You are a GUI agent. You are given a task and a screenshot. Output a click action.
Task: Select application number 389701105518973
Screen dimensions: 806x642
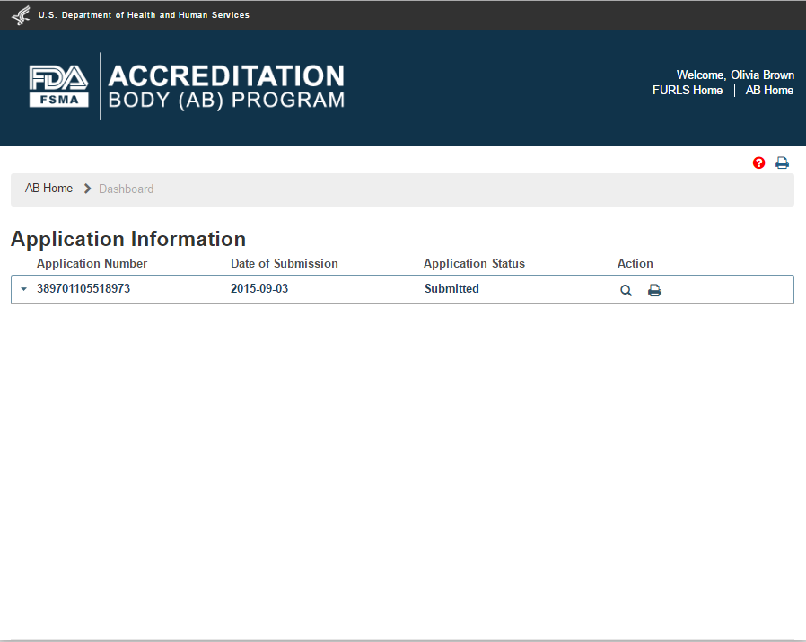click(x=83, y=289)
